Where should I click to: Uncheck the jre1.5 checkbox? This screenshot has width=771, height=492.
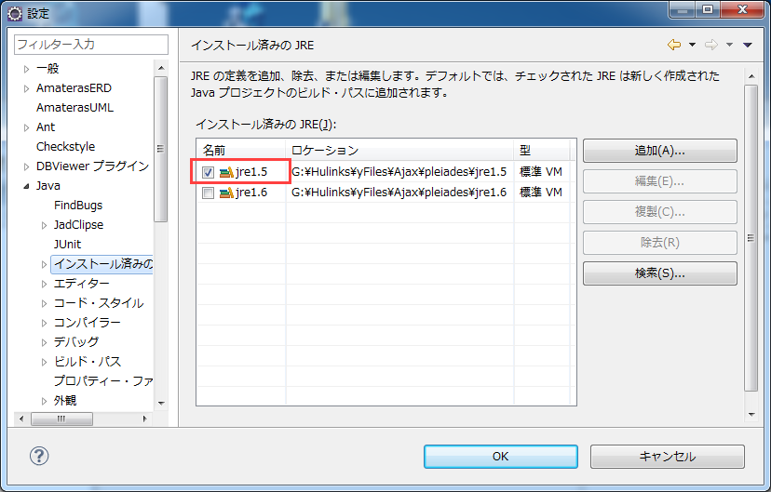click(208, 172)
